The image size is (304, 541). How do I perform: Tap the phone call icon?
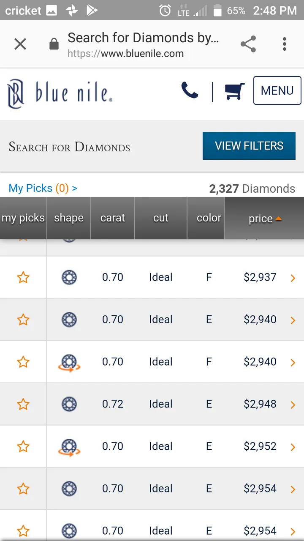[190, 90]
